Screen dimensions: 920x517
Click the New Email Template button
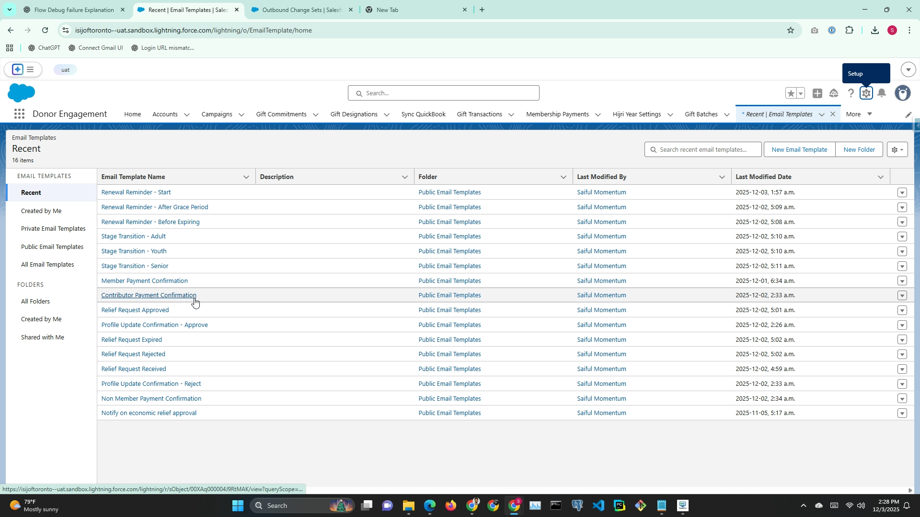[799, 150]
